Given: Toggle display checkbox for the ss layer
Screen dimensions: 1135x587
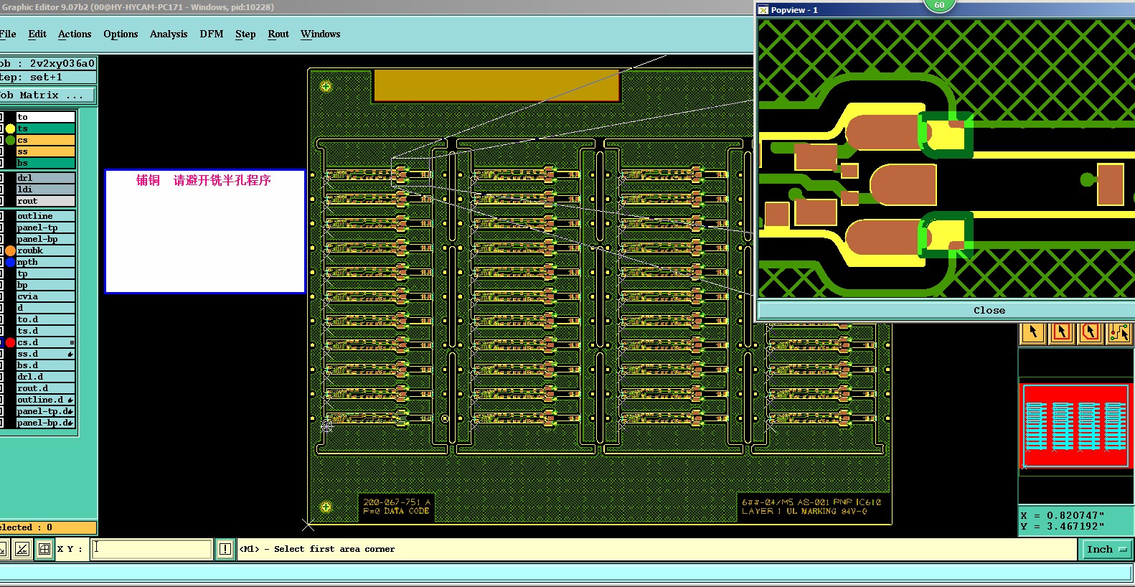Looking at the screenshot, I should tap(1, 151).
